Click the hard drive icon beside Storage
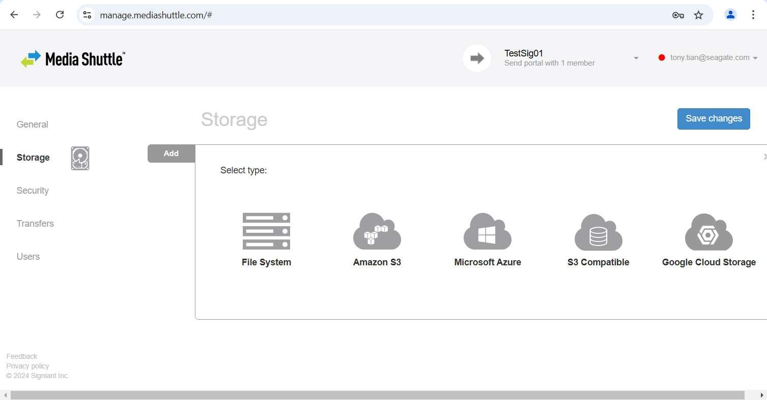Viewport: 767px width, 400px height. point(80,158)
